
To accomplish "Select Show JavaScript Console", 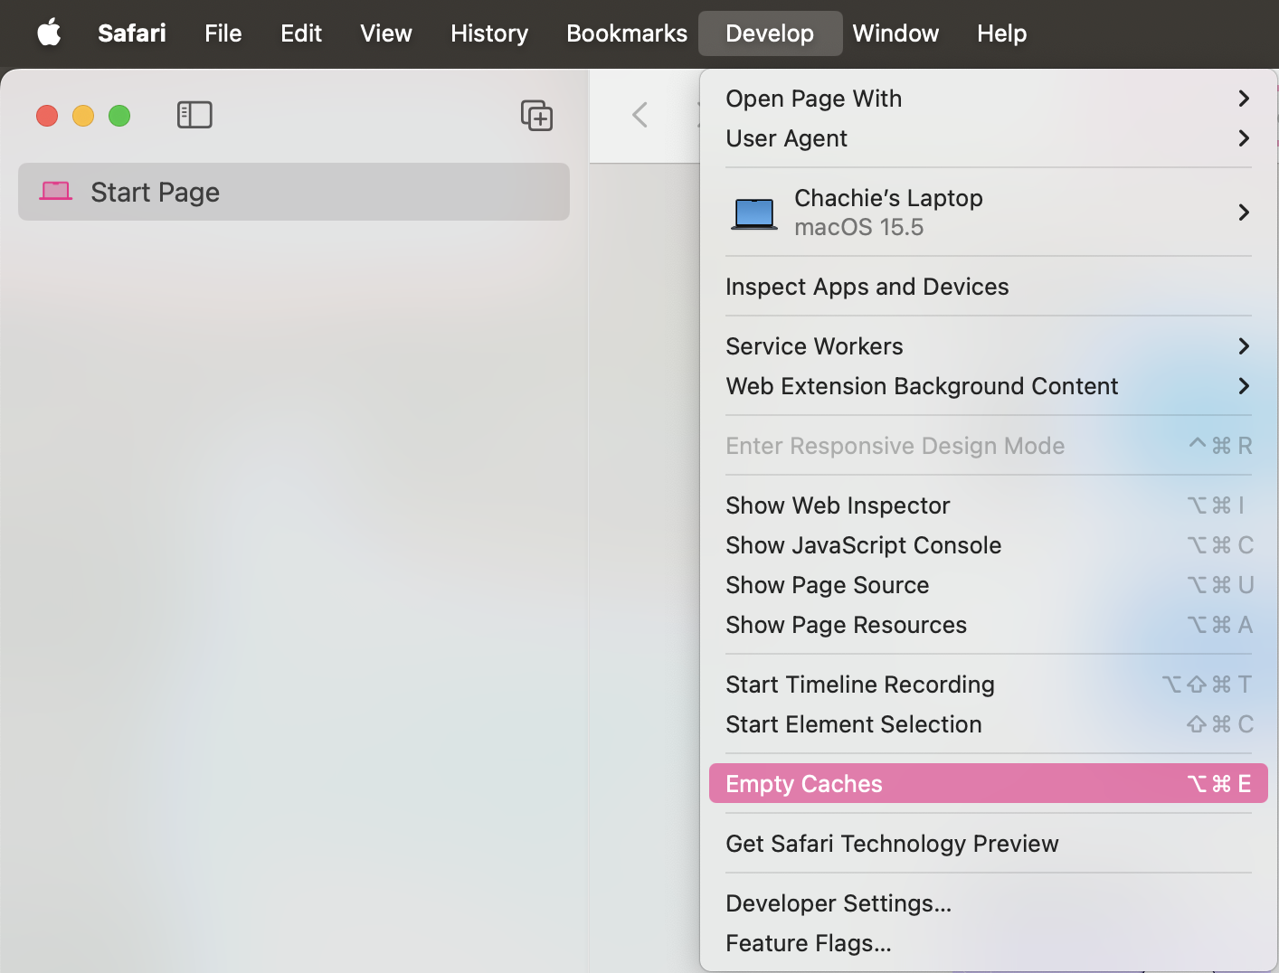I will pos(989,545).
